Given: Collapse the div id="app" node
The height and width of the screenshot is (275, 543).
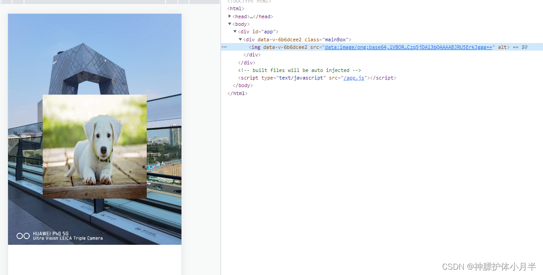Looking at the screenshot, I should (x=235, y=32).
